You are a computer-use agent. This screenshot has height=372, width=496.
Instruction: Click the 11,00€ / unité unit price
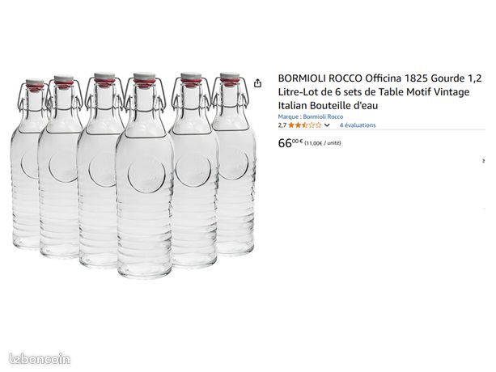coord(323,143)
